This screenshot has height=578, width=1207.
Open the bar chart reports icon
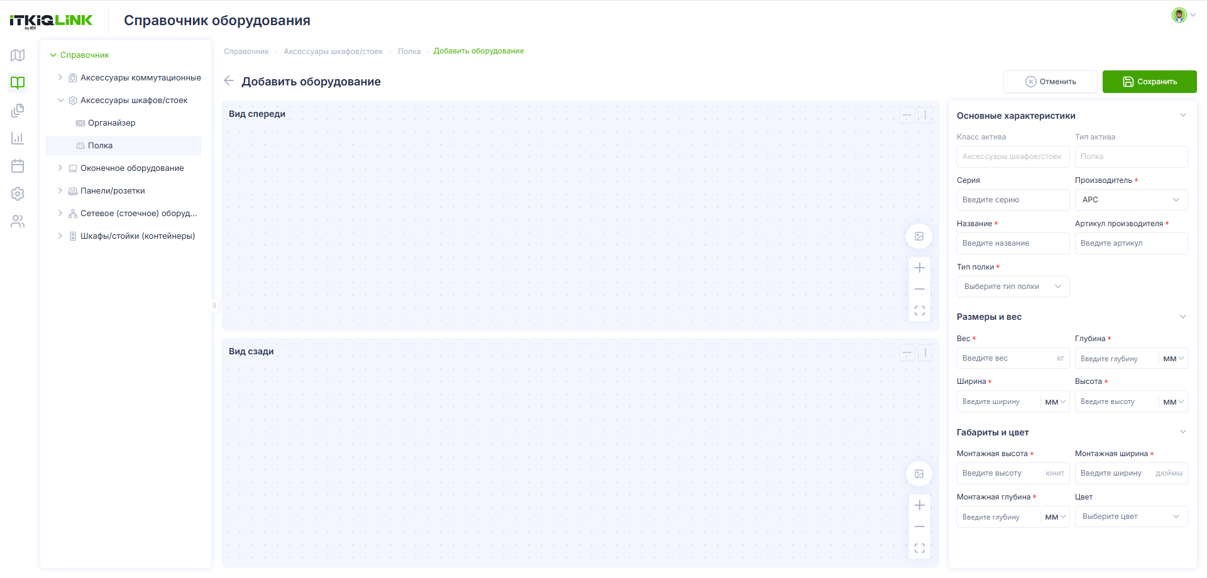click(x=18, y=138)
